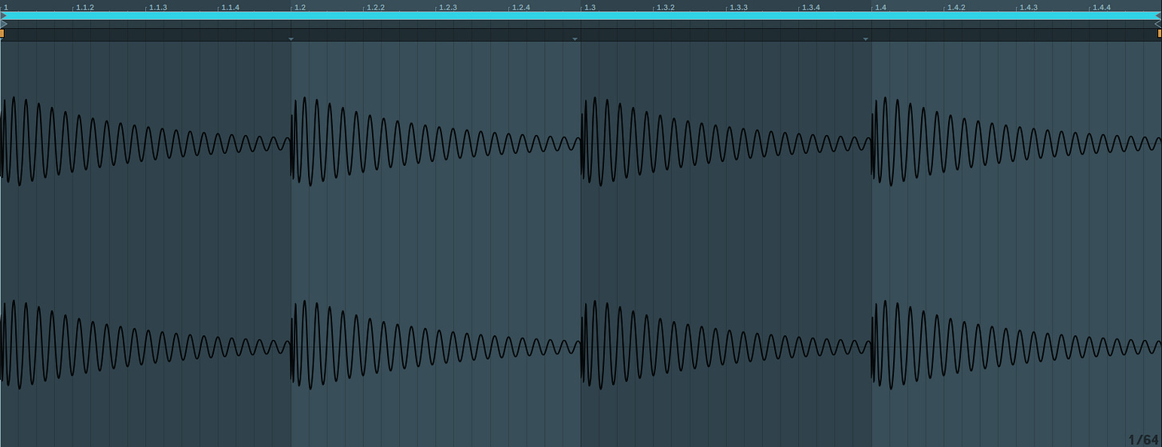Click ruler position 1.1.2
Image resolution: width=1162 pixels, height=447 pixels.
[85, 7]
